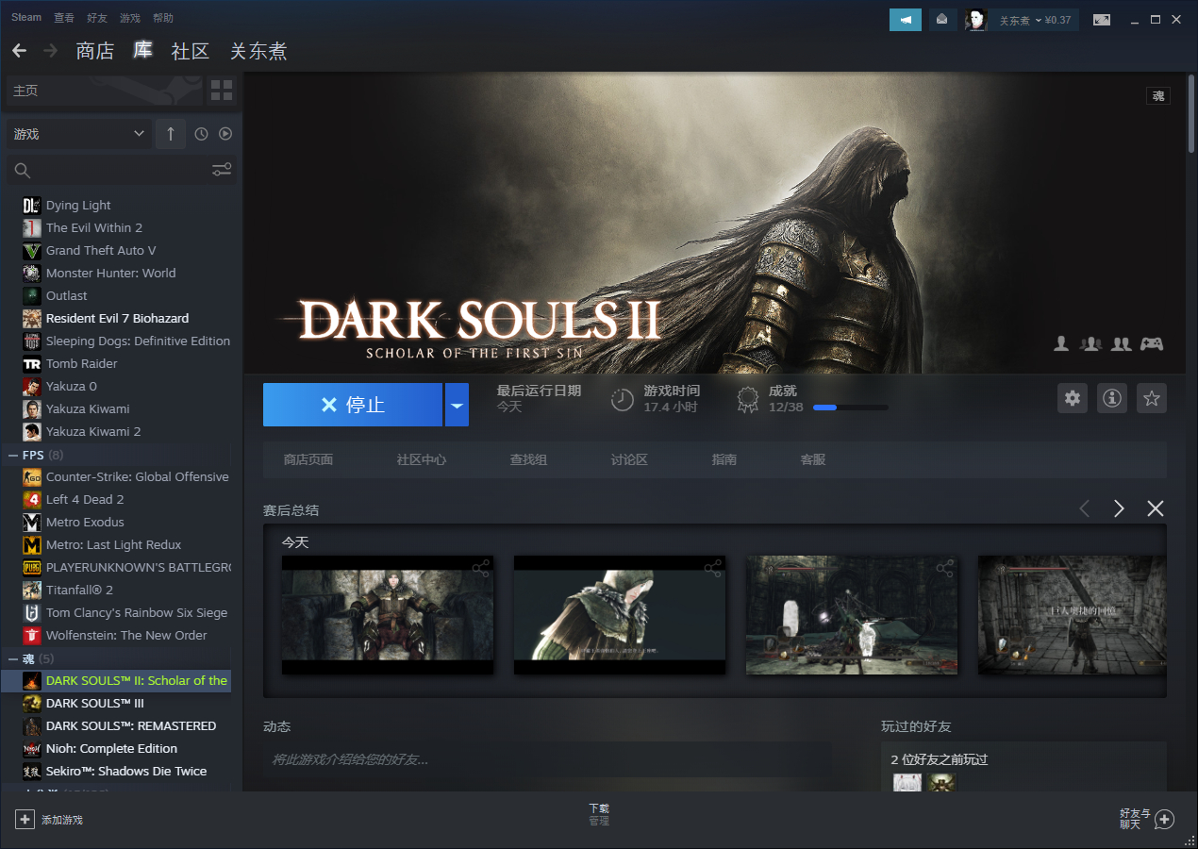Image resolution: width=1198 pixels, height=849 pixels.
Task: Open the Steam menu
Action: (x=26, y=18)
